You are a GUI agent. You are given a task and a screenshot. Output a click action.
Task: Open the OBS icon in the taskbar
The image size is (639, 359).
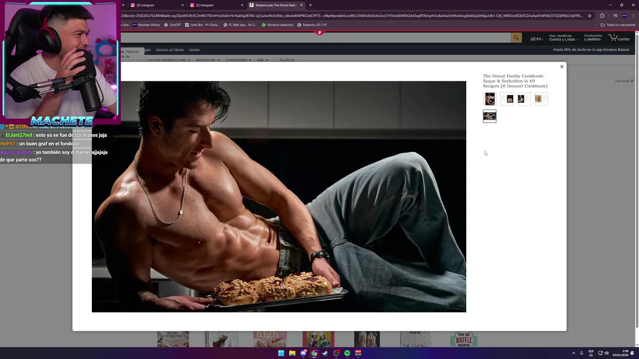tap(336, 353)
